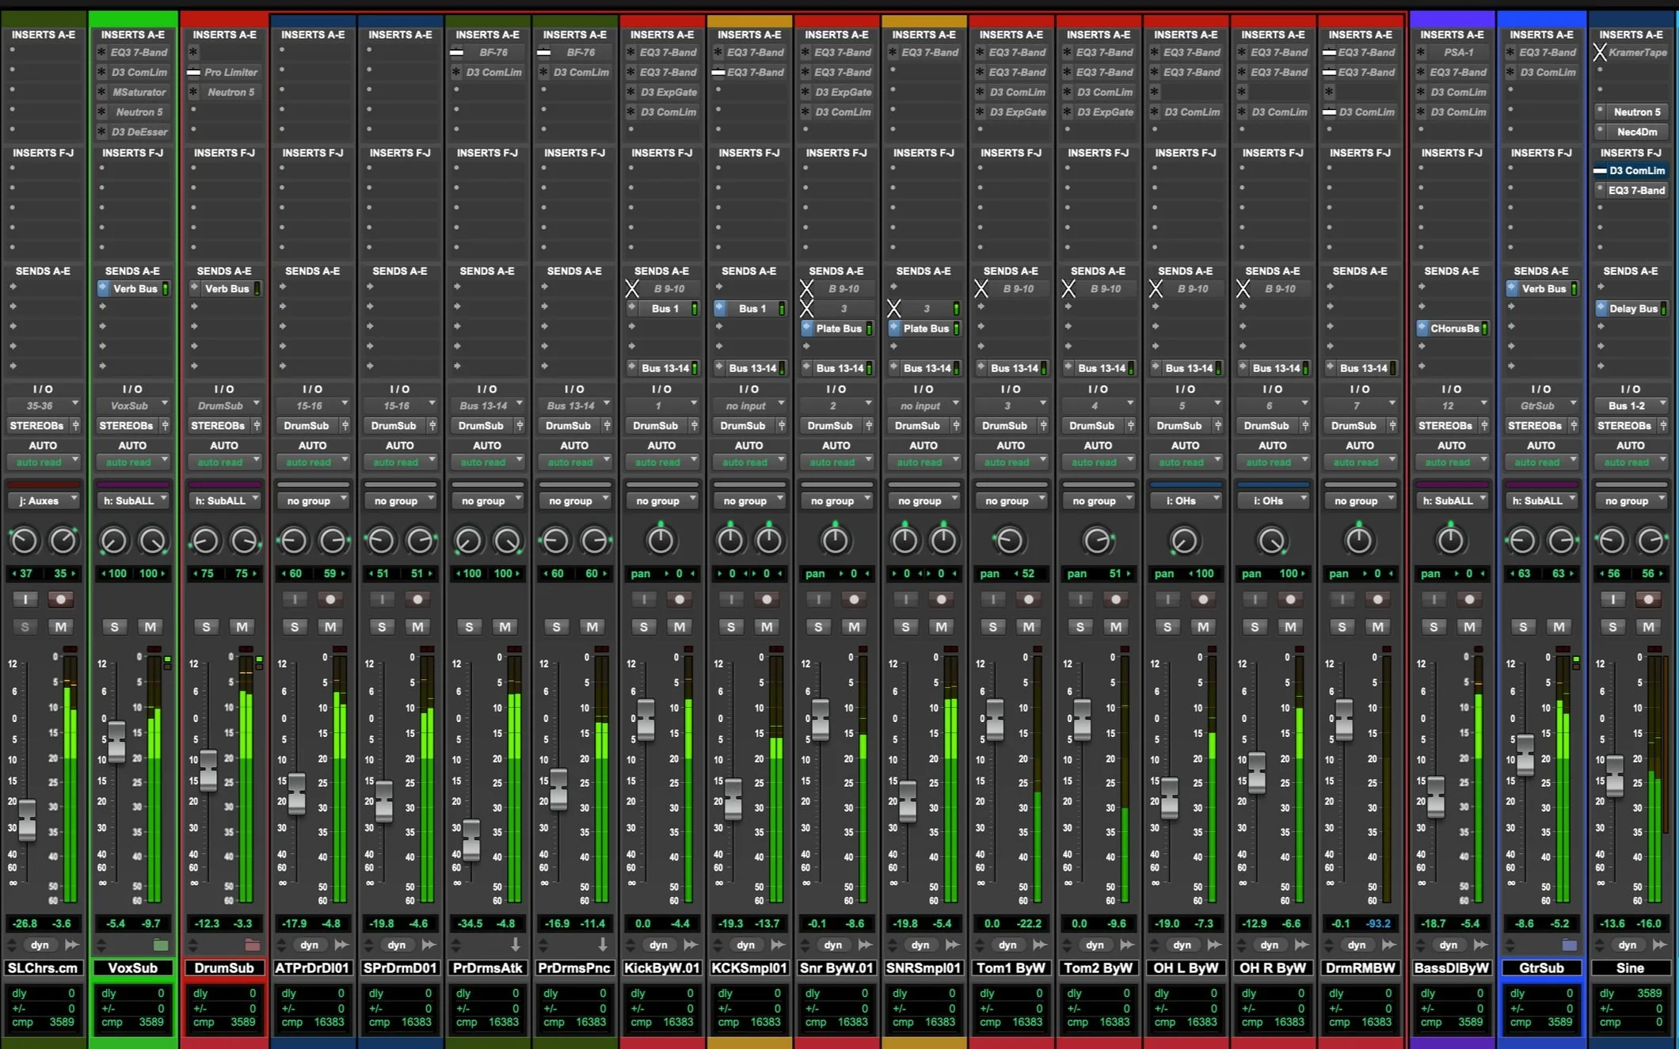1679x1049 pixels.
Task: Click SLChrs.cm double-arrow track type icon
Action: click(72, 944)
